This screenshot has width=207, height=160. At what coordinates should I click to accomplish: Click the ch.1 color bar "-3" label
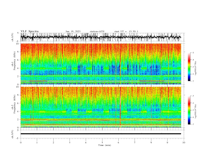click(193, 53)
